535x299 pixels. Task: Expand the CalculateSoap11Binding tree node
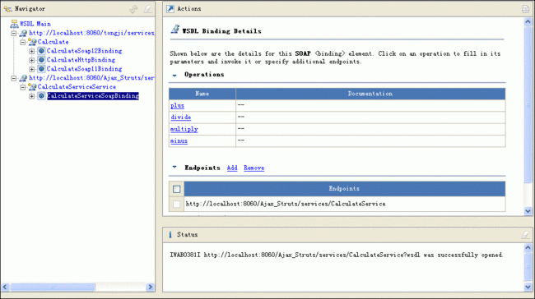32,69
